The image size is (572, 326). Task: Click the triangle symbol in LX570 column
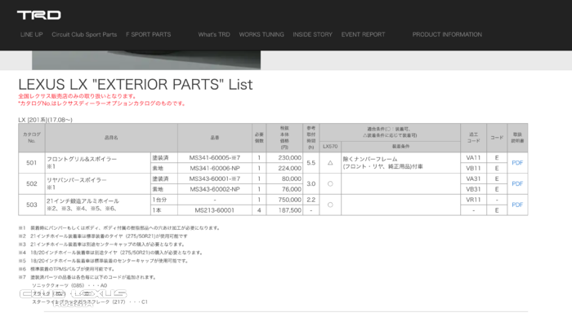click(x=329, y=163)
